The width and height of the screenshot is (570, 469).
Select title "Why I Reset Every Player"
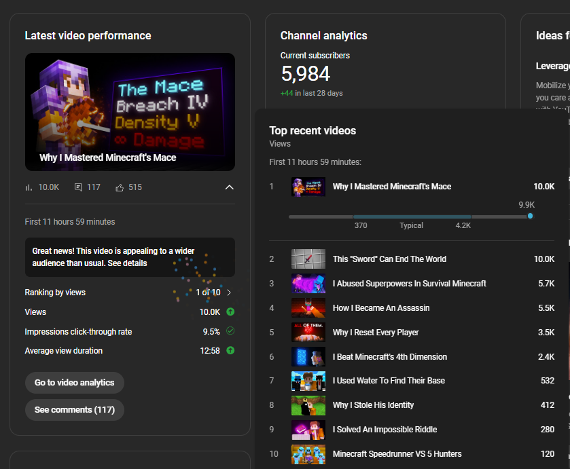[376, 333]
